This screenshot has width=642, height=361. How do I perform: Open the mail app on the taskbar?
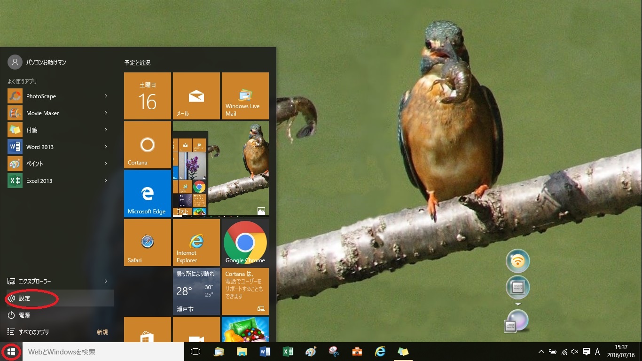point(219,352)
